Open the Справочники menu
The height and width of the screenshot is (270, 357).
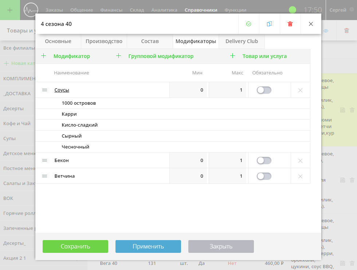pos(201,10)
